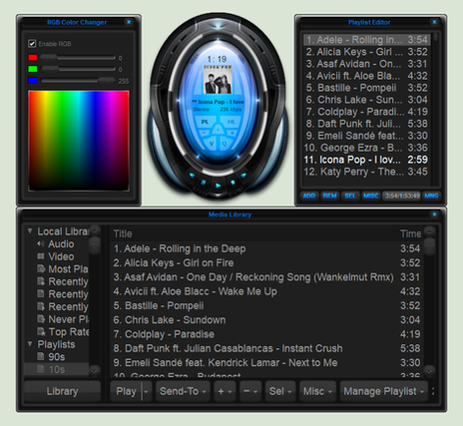Click the V button on player display
Image resolution: width=463 pixels, height=426 pixels.
coord(212,144)
